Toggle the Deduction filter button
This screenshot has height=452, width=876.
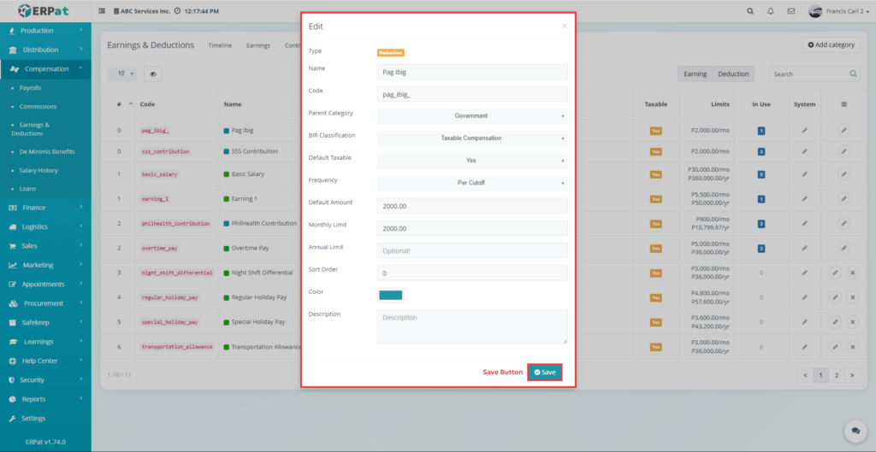coord(733,74)
